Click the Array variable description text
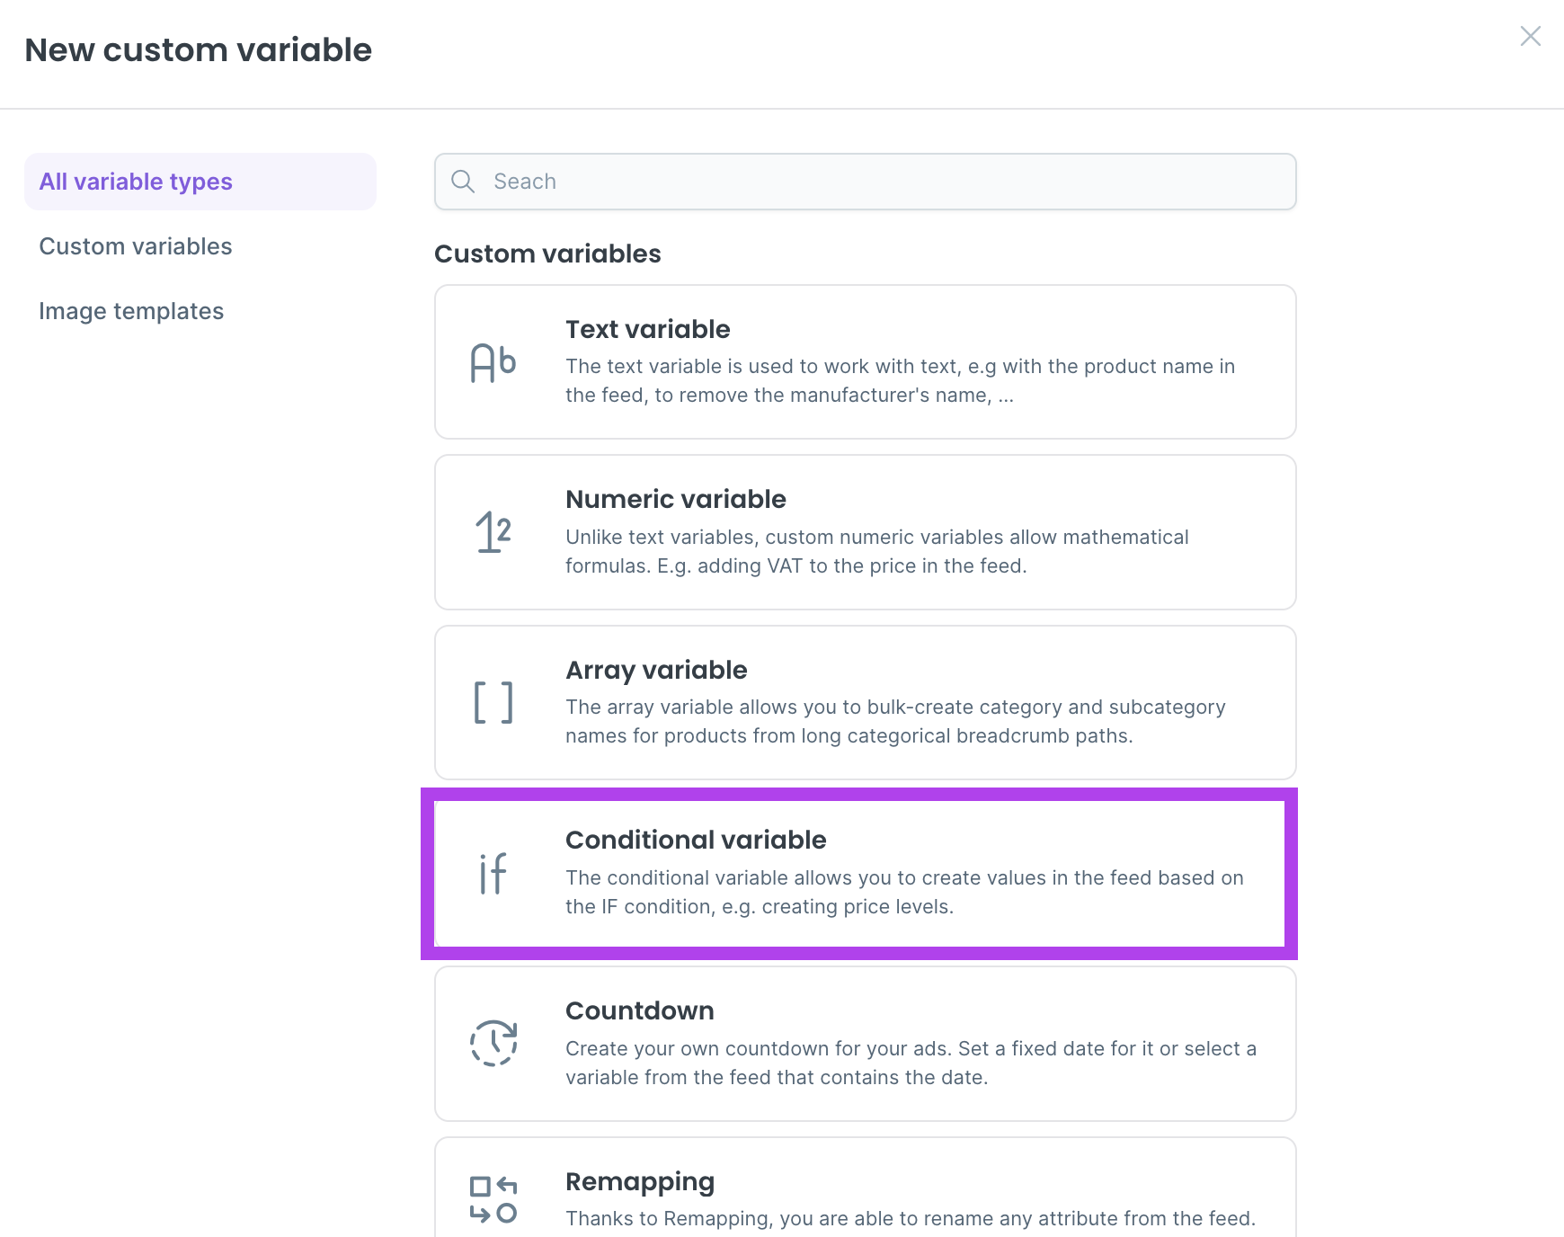Viewport: 1564px width, 1237px height. (x=894, y=721)
